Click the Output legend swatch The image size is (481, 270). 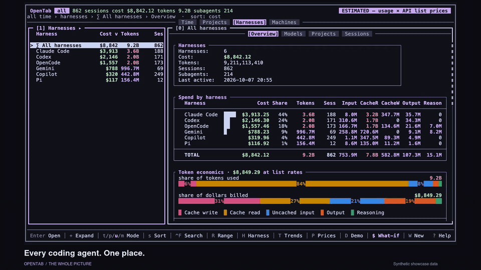click(322, 212)
